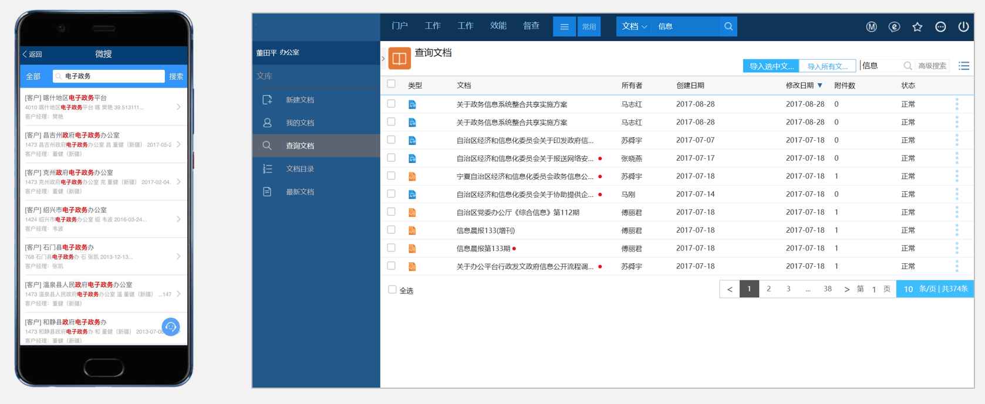This screenshot has width=985, height=404.
Task: Click the power logout icon
Action: pos(963,26)
